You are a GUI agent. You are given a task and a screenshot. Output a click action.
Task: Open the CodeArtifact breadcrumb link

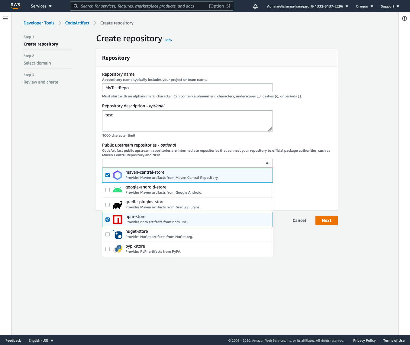pyautogui.click(x=77, y=23)
